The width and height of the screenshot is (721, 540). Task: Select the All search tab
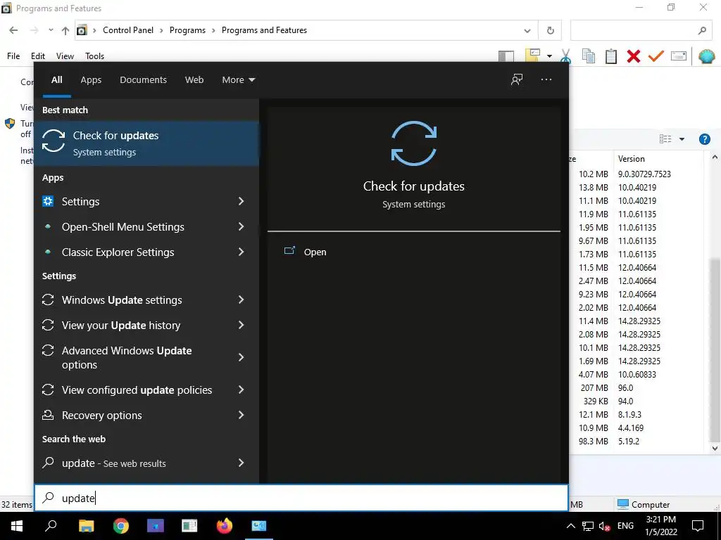56,80
